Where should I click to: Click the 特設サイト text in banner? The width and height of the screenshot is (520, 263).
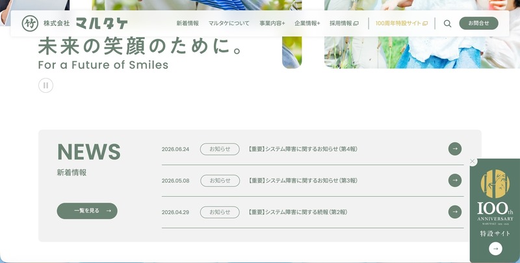pos(495,234)
